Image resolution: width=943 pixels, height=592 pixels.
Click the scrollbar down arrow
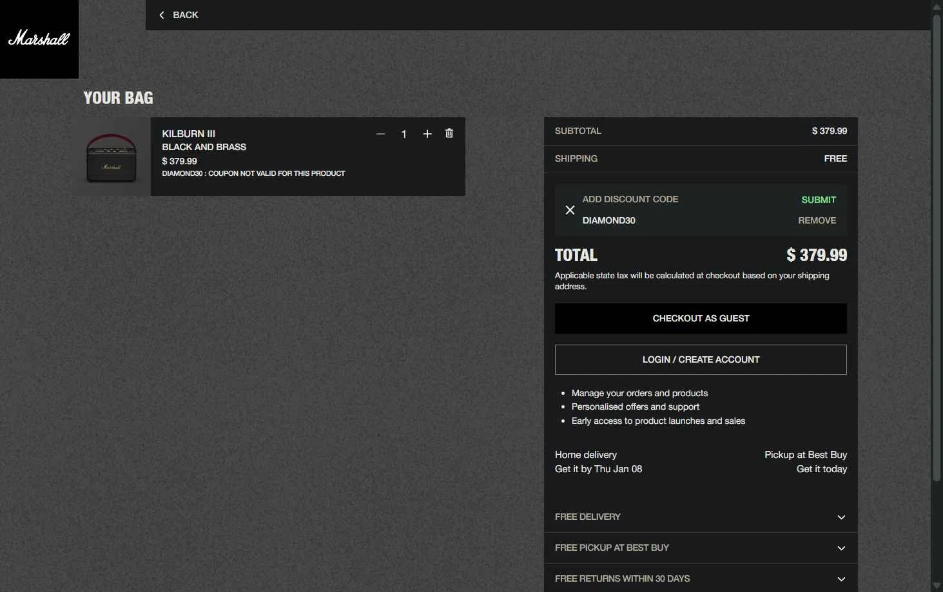coord(937,586)
